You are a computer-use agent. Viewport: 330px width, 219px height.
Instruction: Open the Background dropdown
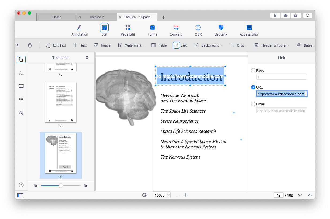(x=208, y=45)
